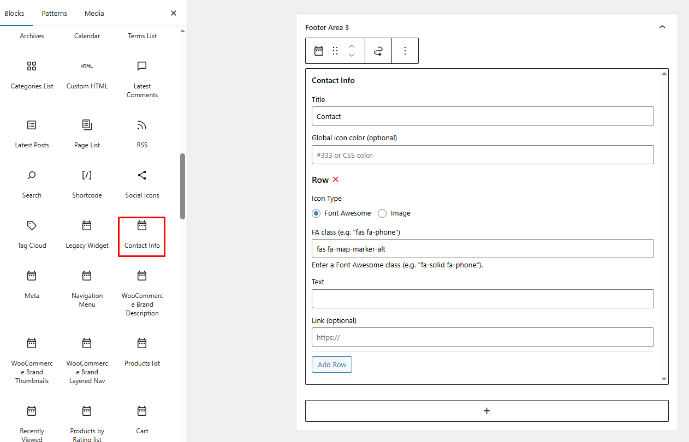Remove the row with red X
689x442 pixels.
(336, 180)
